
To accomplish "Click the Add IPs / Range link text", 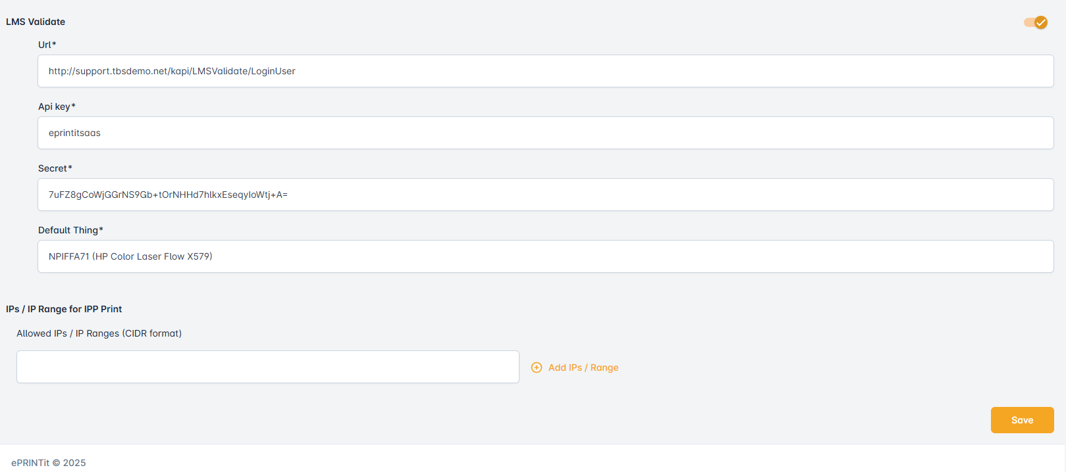I will pyautogui.click(x=583, y=367).
